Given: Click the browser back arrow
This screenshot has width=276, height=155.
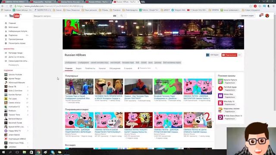Looking at the screenshot, I should pyautogui.click(x=3, y=6).
